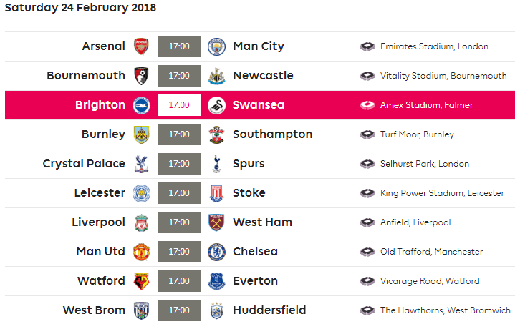Screen dimensions: 515x324
Task: Click the Spurs cockerel badge
Action: tap(216, 164)
